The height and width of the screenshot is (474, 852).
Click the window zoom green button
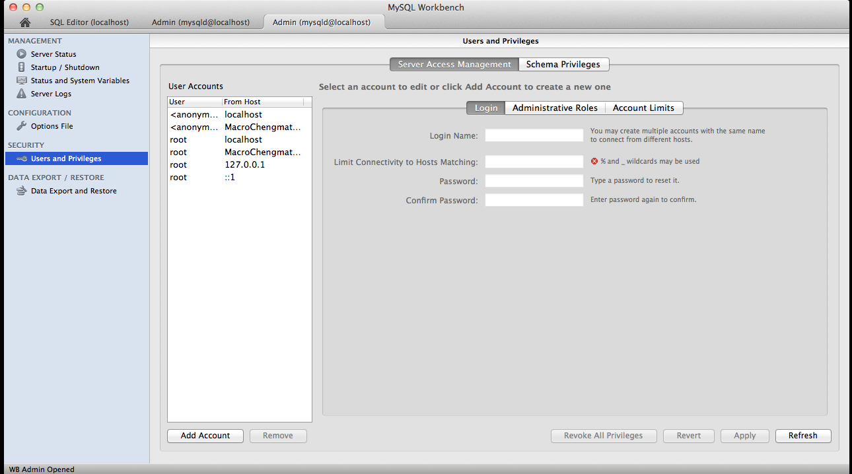(x=40, y=7)
